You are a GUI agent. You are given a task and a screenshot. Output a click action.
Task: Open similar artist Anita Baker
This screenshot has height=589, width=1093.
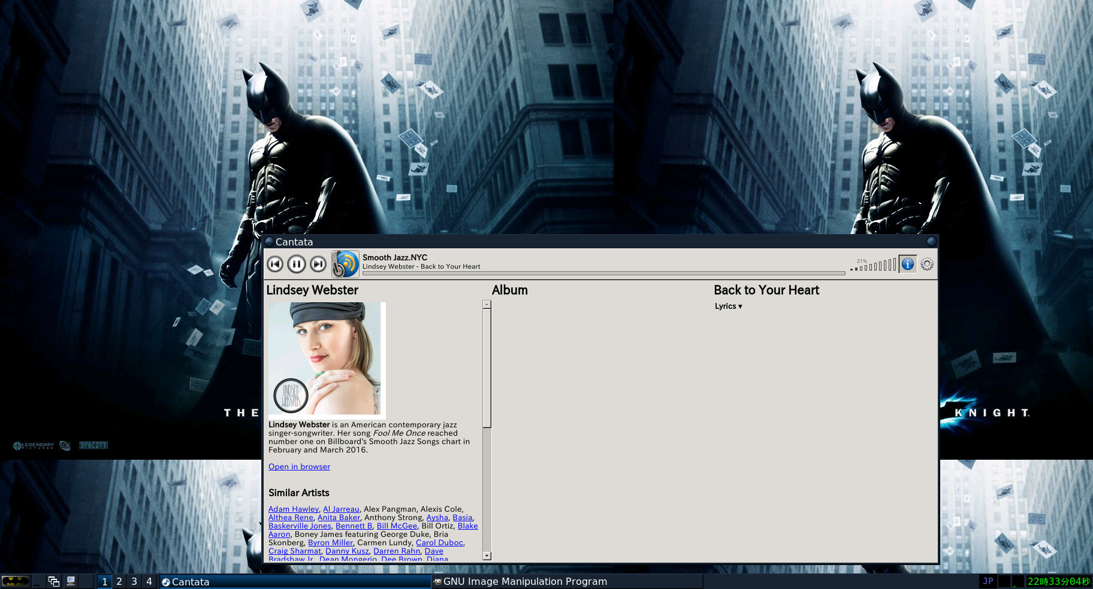(x=339, y=518)
